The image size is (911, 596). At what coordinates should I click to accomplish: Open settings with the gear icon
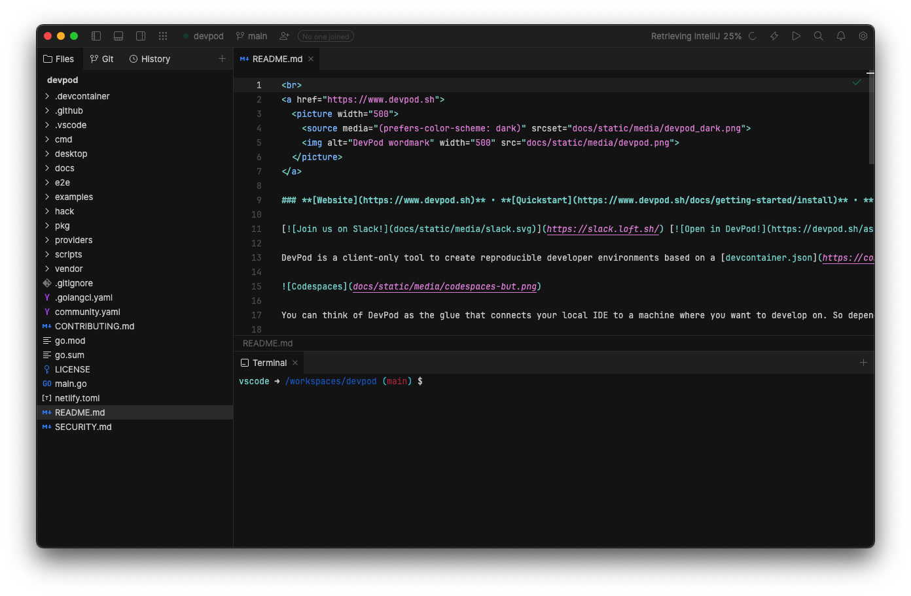point(863,36)
